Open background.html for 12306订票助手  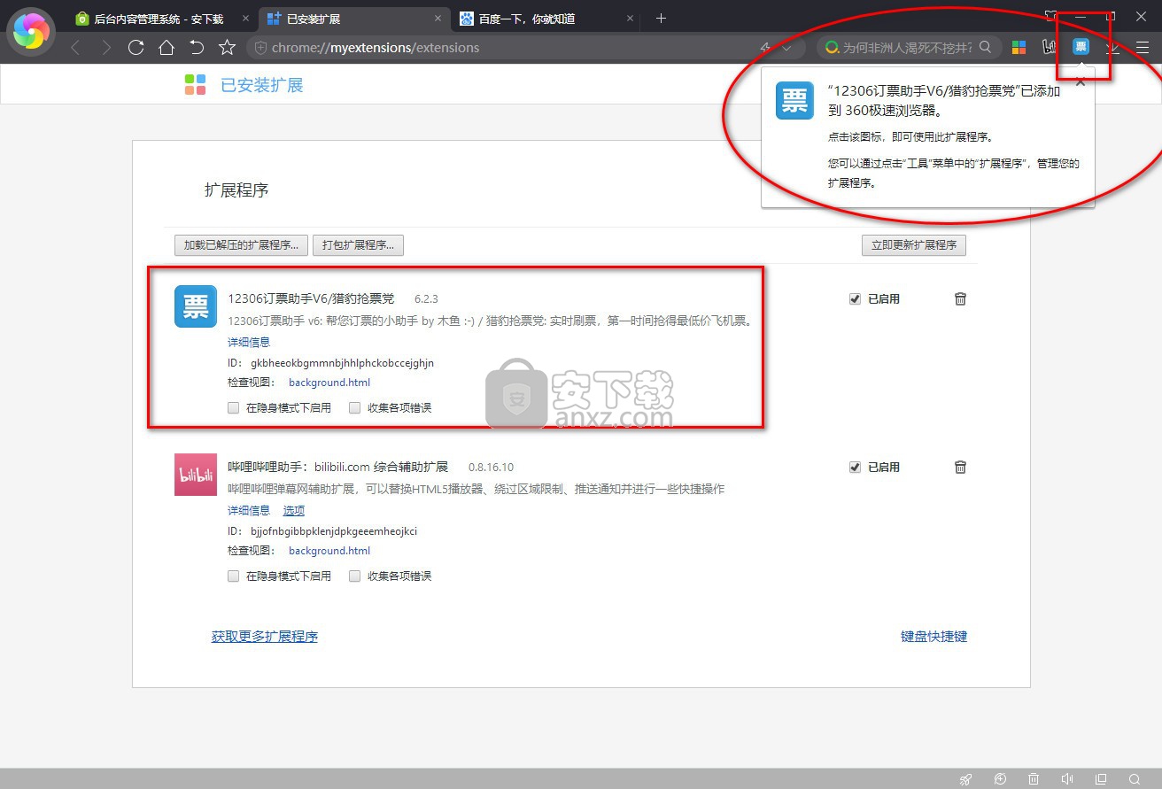click(329, 383)
